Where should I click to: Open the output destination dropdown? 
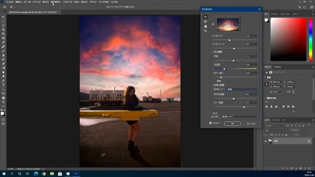tap(240, 117)
